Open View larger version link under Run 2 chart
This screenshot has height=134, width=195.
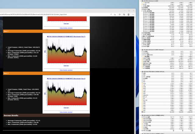pyautogui.click(x=66, y=112)
